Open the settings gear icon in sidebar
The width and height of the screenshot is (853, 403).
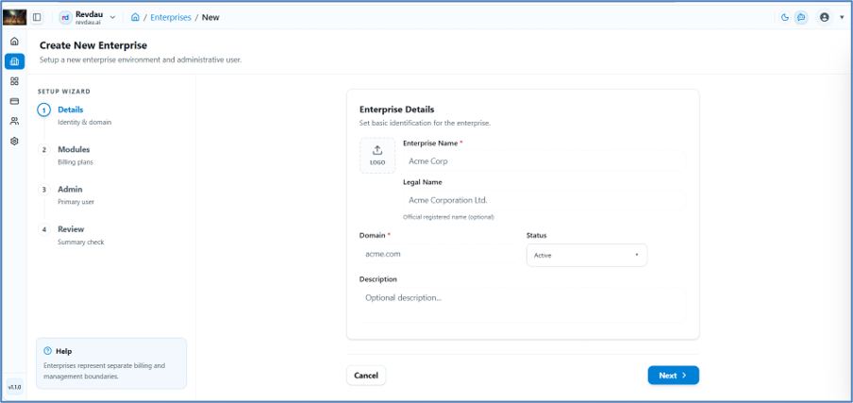point(15,141)
